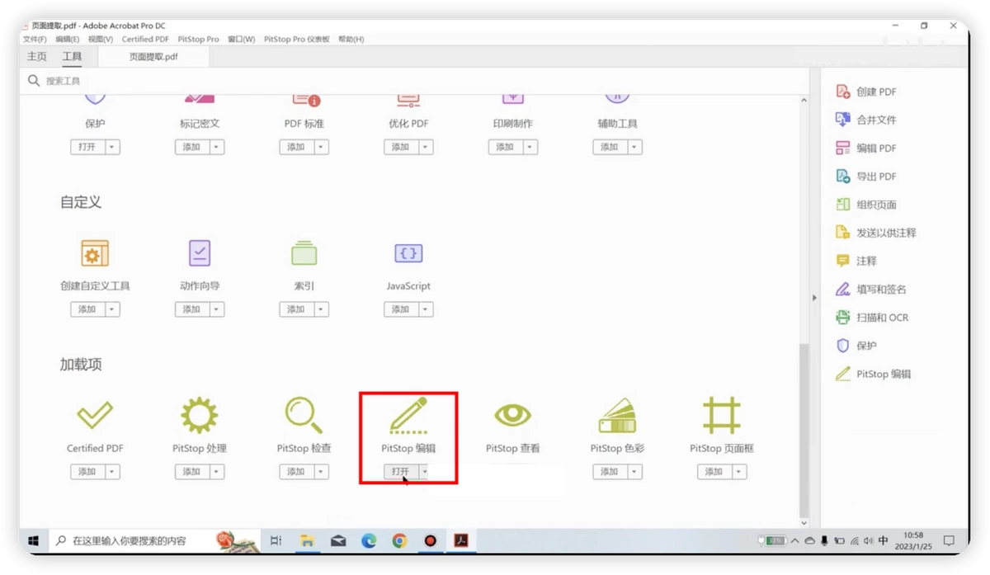Image resolution: width=990 pixels, height=575 pixels.
Task: Open 扫描和 OCR in the right panel
Action: (x=873, y=318)
